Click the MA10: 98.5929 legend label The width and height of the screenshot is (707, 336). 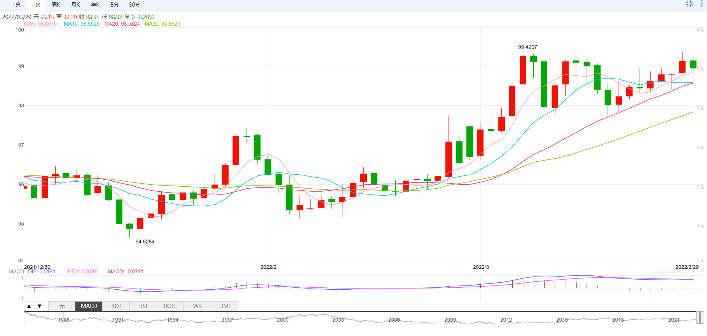click(82, 24)
